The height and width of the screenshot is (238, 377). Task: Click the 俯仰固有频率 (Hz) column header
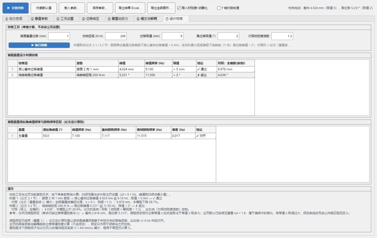click(x=154, y=130)
